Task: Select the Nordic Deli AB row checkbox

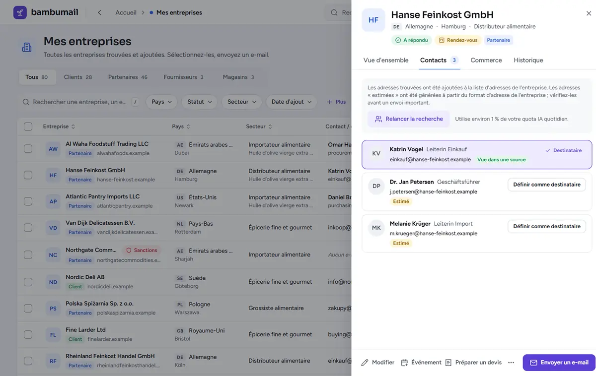Action: point(28,282)
